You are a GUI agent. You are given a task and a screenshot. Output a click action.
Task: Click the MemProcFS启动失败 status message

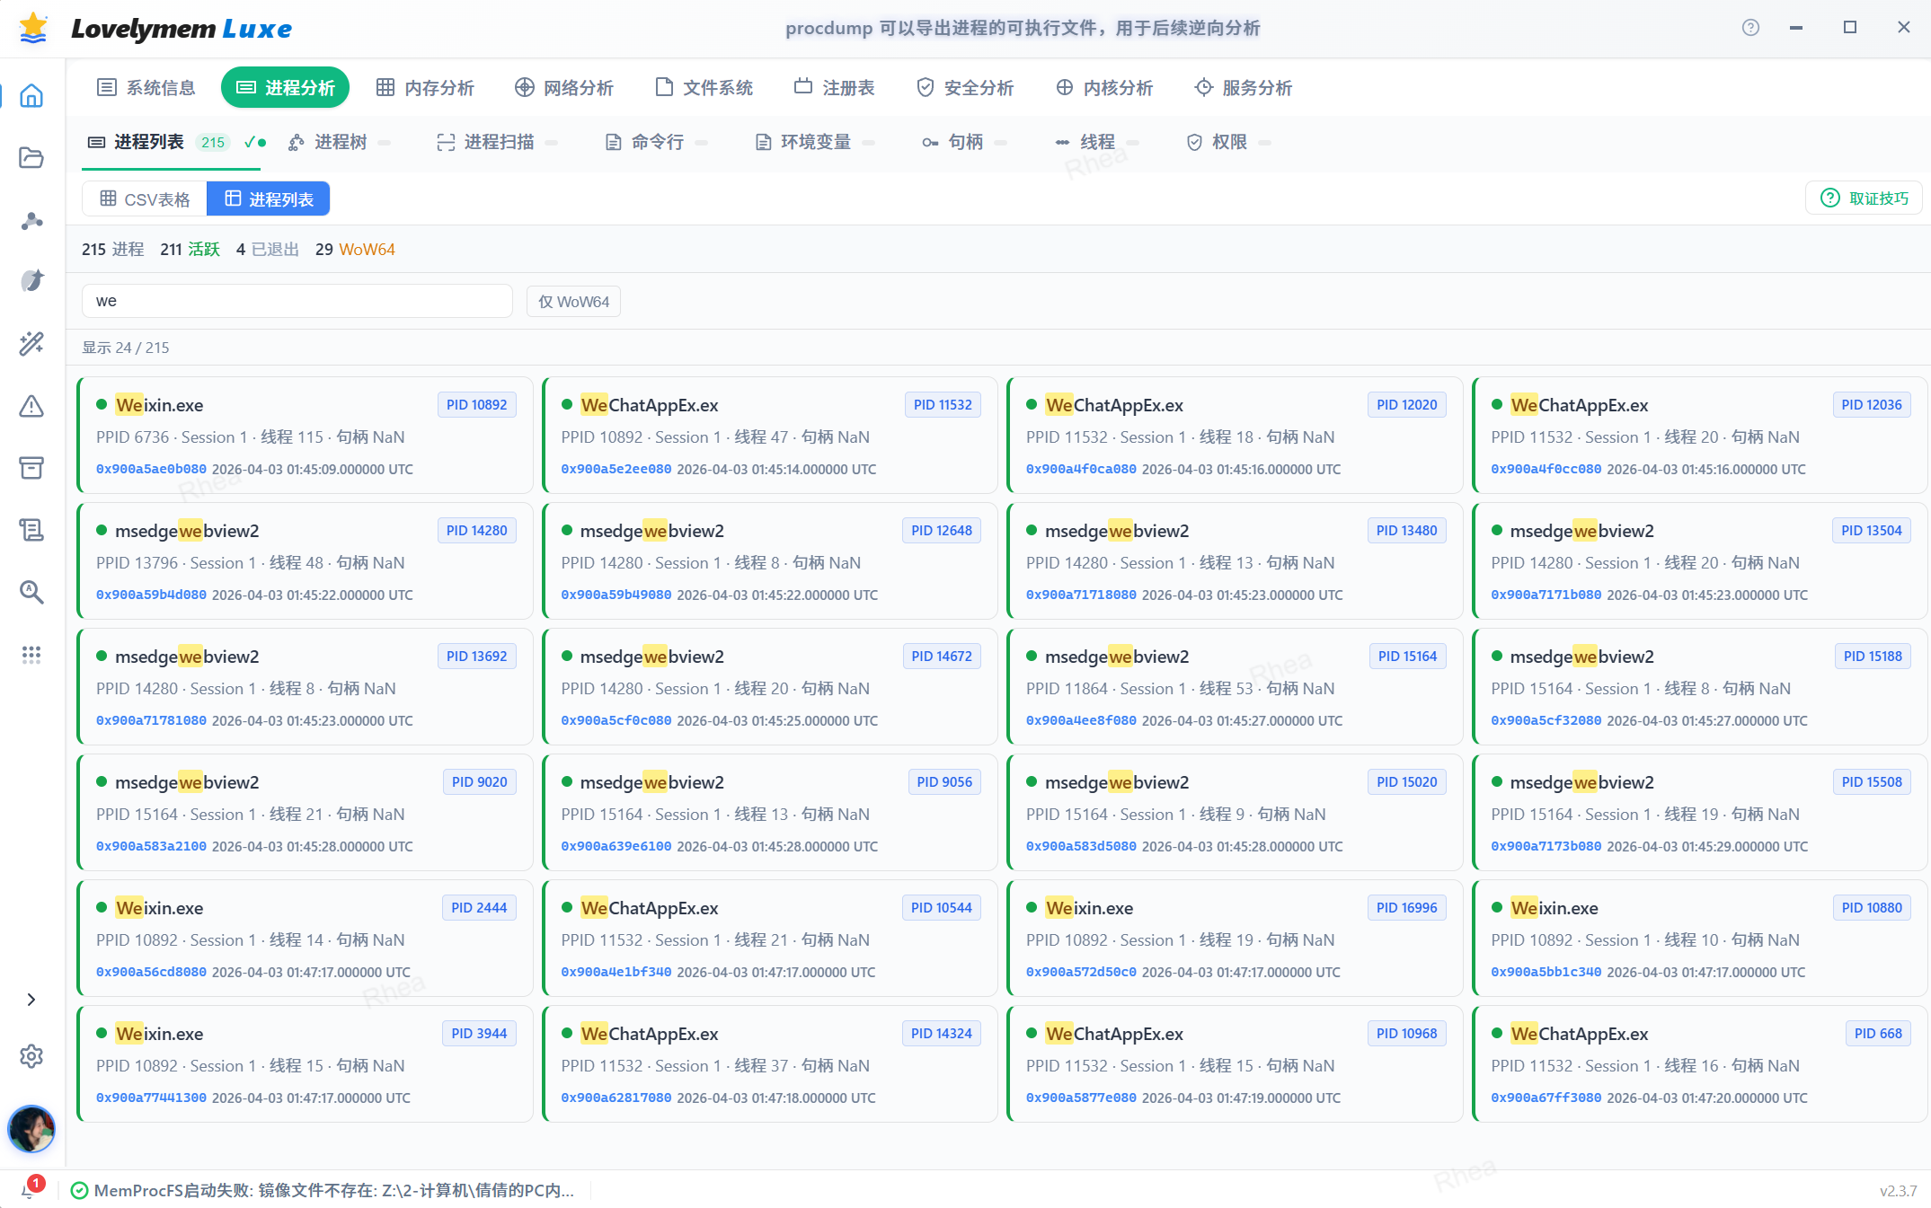tap(333, 1190)
